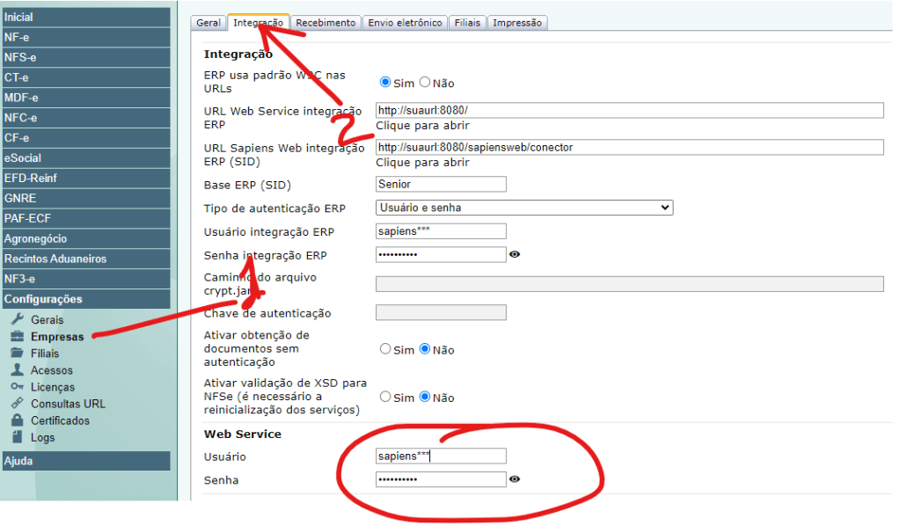Click the briefcase icon beside Empresas
The image size is (900, 526).
point(17,336)
